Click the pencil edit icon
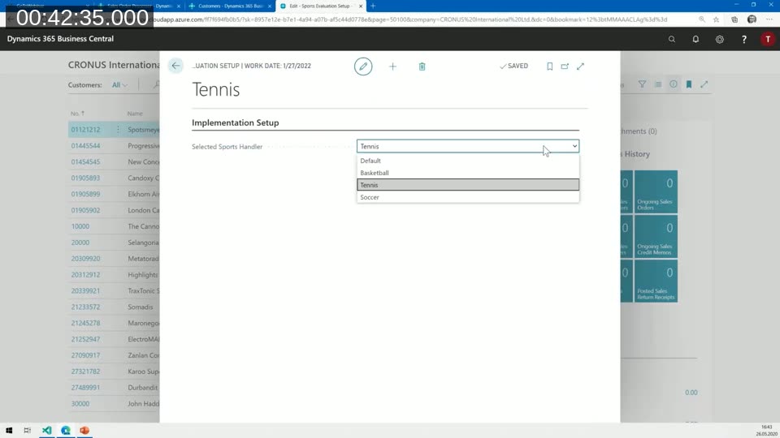 (363, 67)
